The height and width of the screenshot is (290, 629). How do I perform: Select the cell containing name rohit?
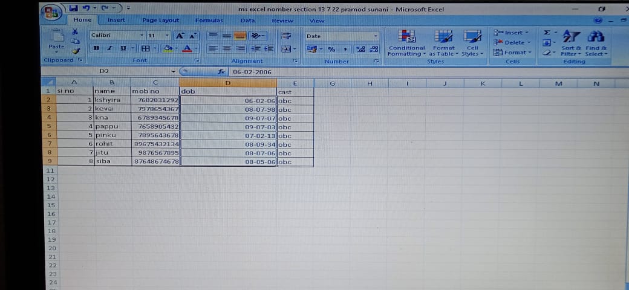(112, 144)
